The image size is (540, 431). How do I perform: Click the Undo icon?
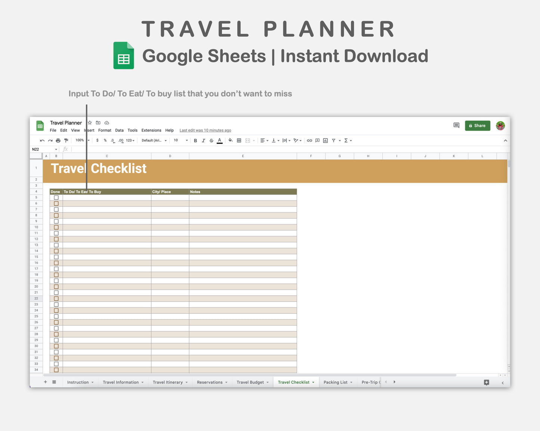[42, 140]
